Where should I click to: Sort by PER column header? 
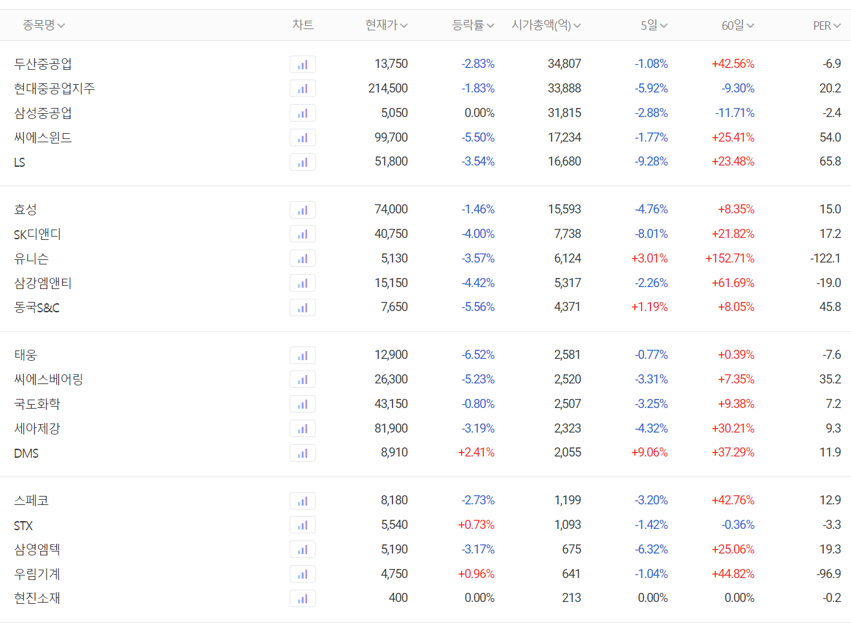(827, 25)
